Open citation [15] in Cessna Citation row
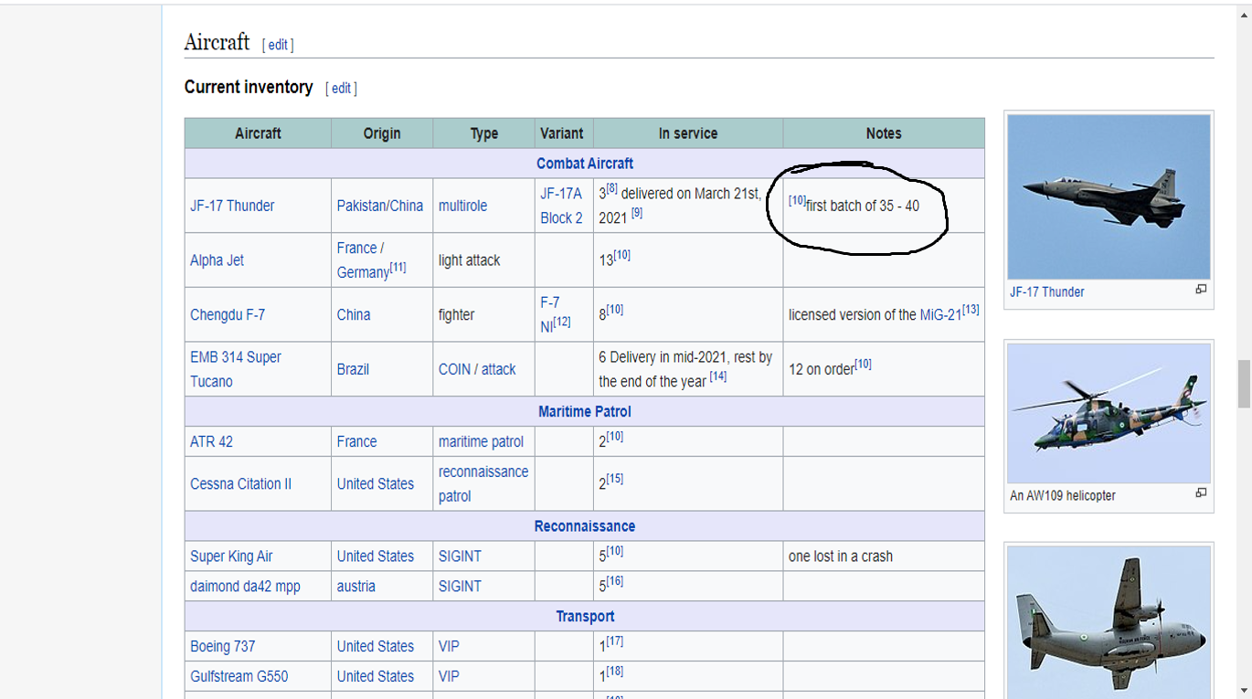 [615, 479]
